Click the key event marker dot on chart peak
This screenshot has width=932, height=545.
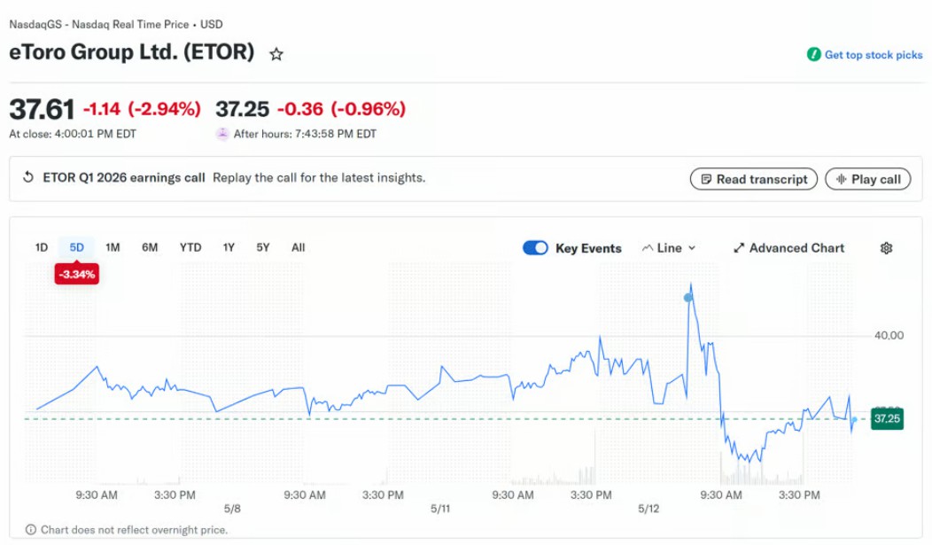[x=688, y=297]
